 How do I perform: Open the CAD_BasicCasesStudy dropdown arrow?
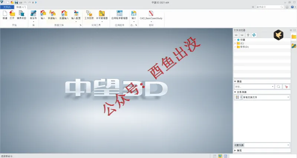point(151,22)
